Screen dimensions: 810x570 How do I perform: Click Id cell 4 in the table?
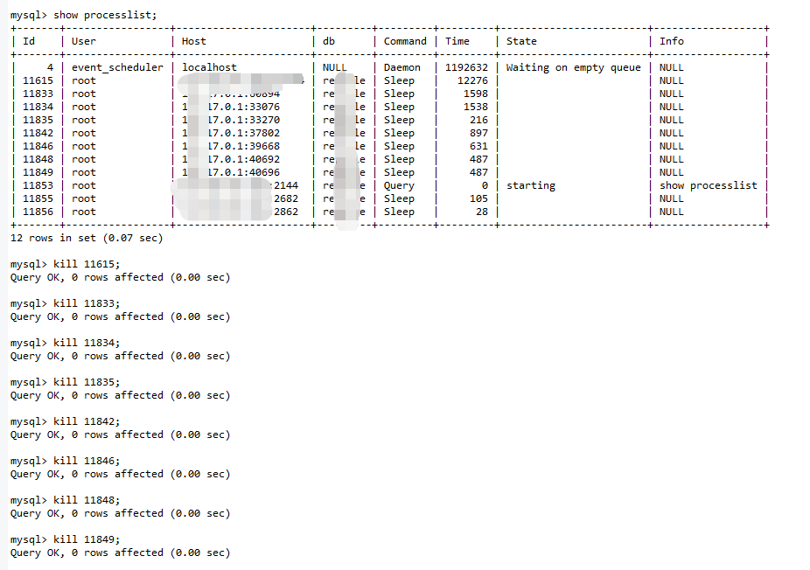(x=50, y=67)
